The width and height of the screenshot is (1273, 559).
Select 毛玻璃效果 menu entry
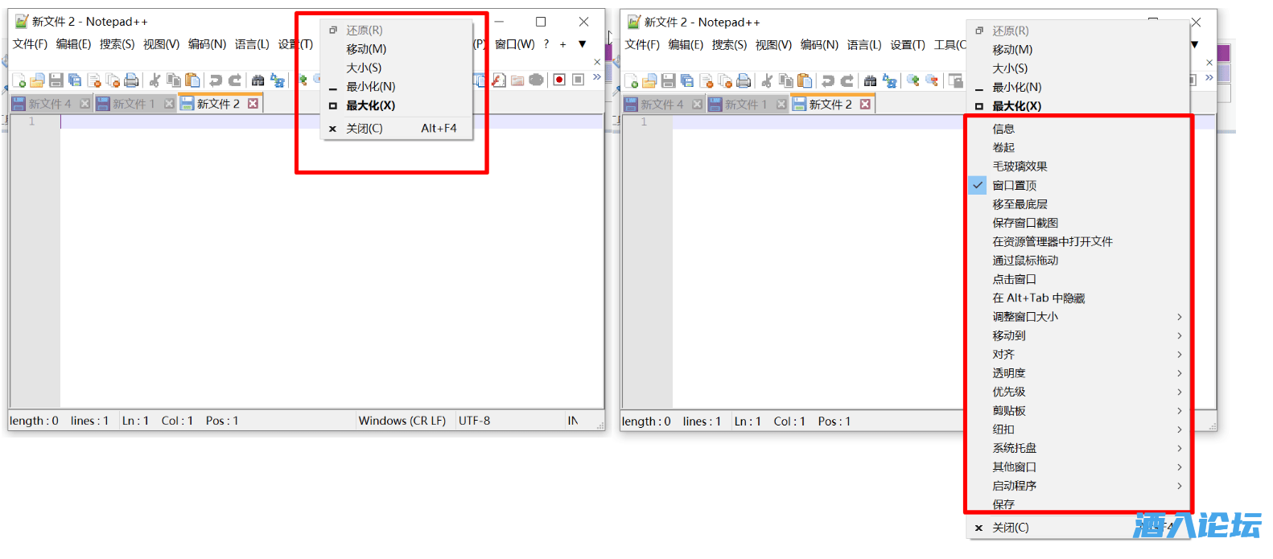[x=1078, y=166]
